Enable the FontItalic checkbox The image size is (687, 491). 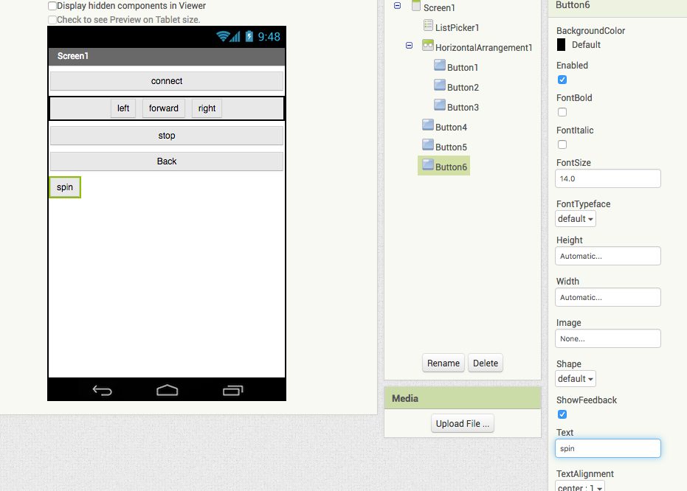pos(562,144)
